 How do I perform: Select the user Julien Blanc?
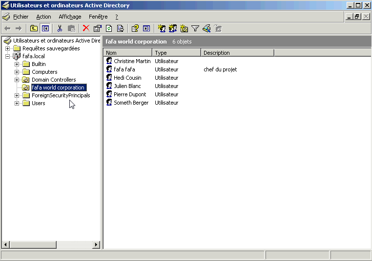127,86
